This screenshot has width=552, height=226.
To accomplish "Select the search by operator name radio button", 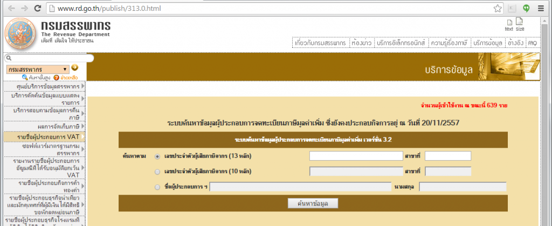I will click(x=157, y=187).
